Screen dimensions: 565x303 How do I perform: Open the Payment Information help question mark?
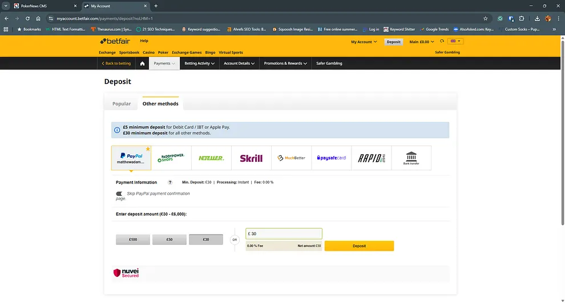[x=170, y=182]
